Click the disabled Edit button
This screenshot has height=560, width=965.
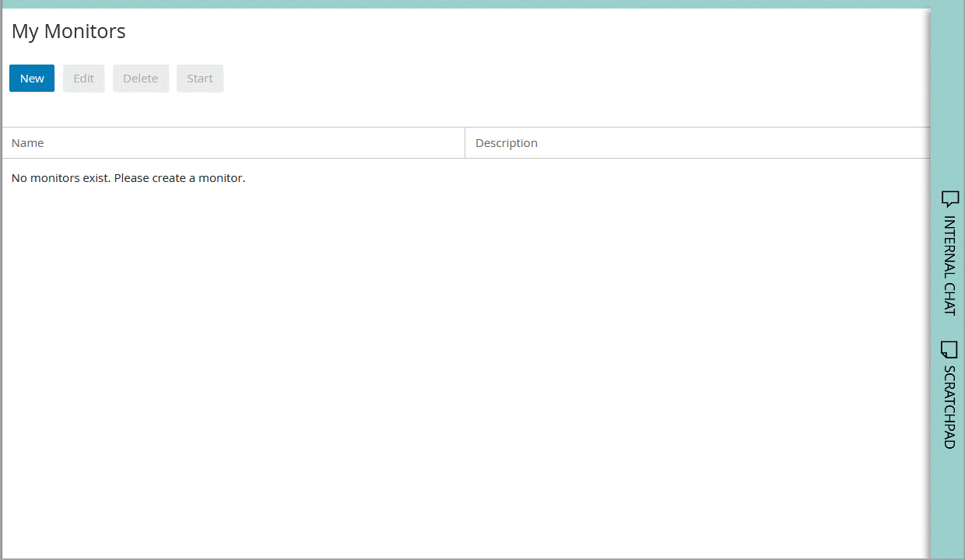point(84,79)
